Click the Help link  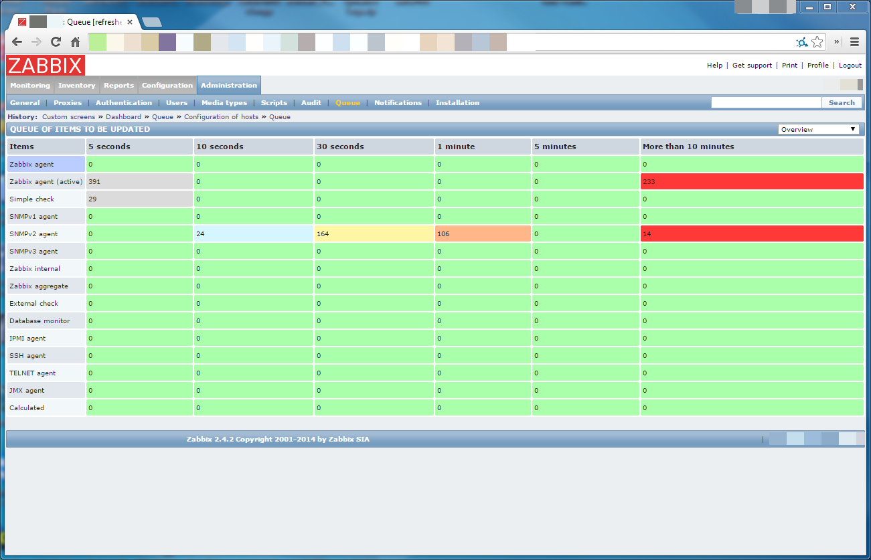(x=715, y=66)
